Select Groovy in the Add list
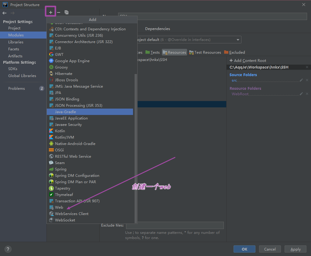This screenshot has width=311, height=256. (x=90, y=67)
